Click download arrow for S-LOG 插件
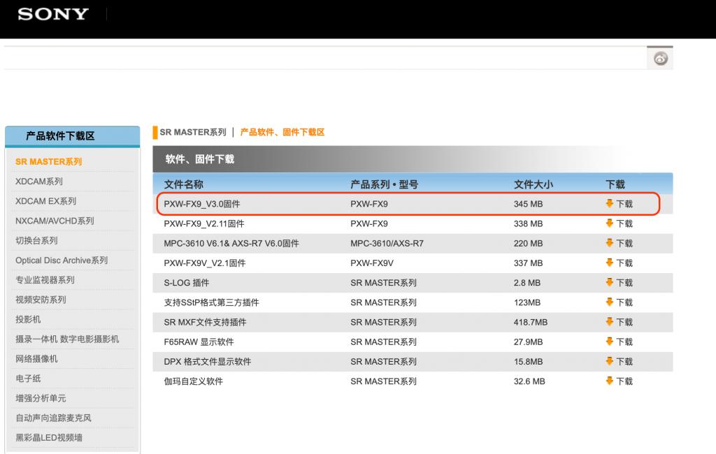The width and height of the screenshot is (716, 454). tap(609, 282)
